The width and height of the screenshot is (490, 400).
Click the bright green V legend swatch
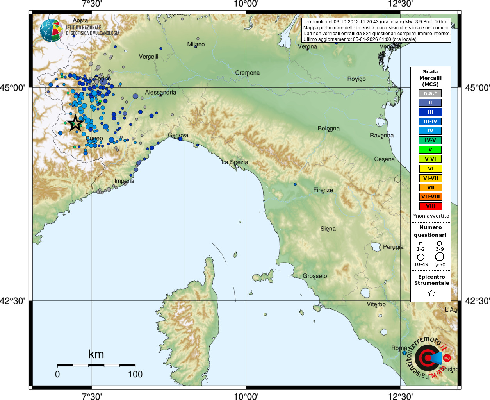430,150
